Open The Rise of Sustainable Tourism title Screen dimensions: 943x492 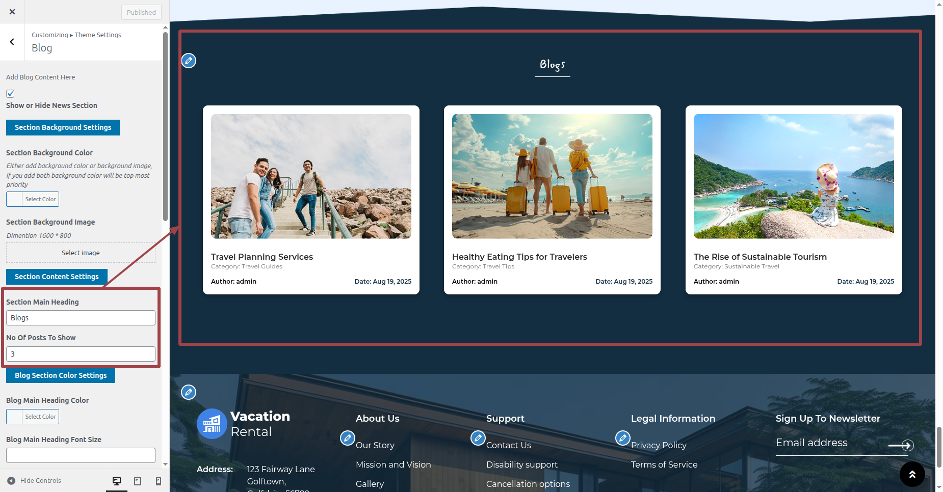760,257
